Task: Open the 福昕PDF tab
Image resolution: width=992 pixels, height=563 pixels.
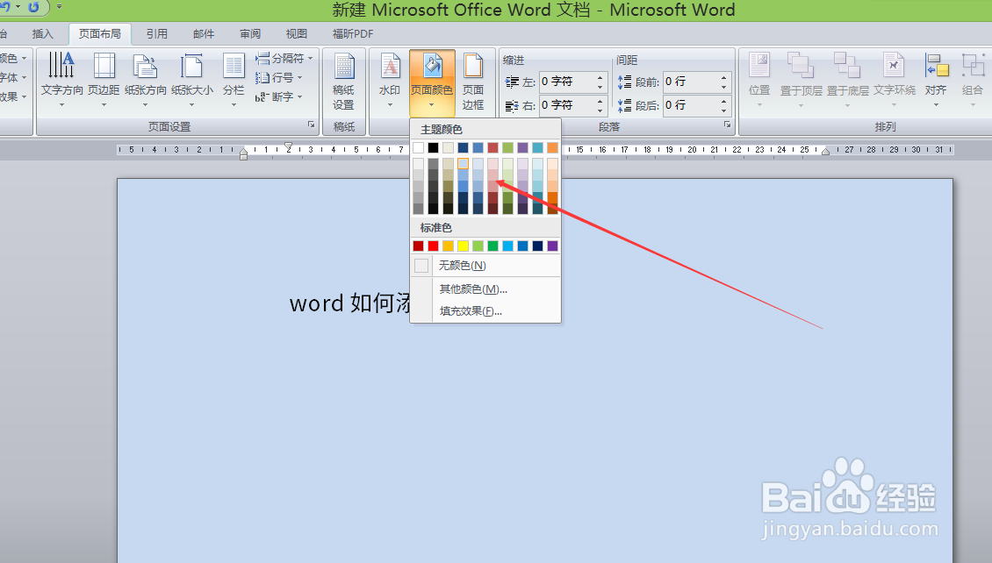Action: (353, 34)
